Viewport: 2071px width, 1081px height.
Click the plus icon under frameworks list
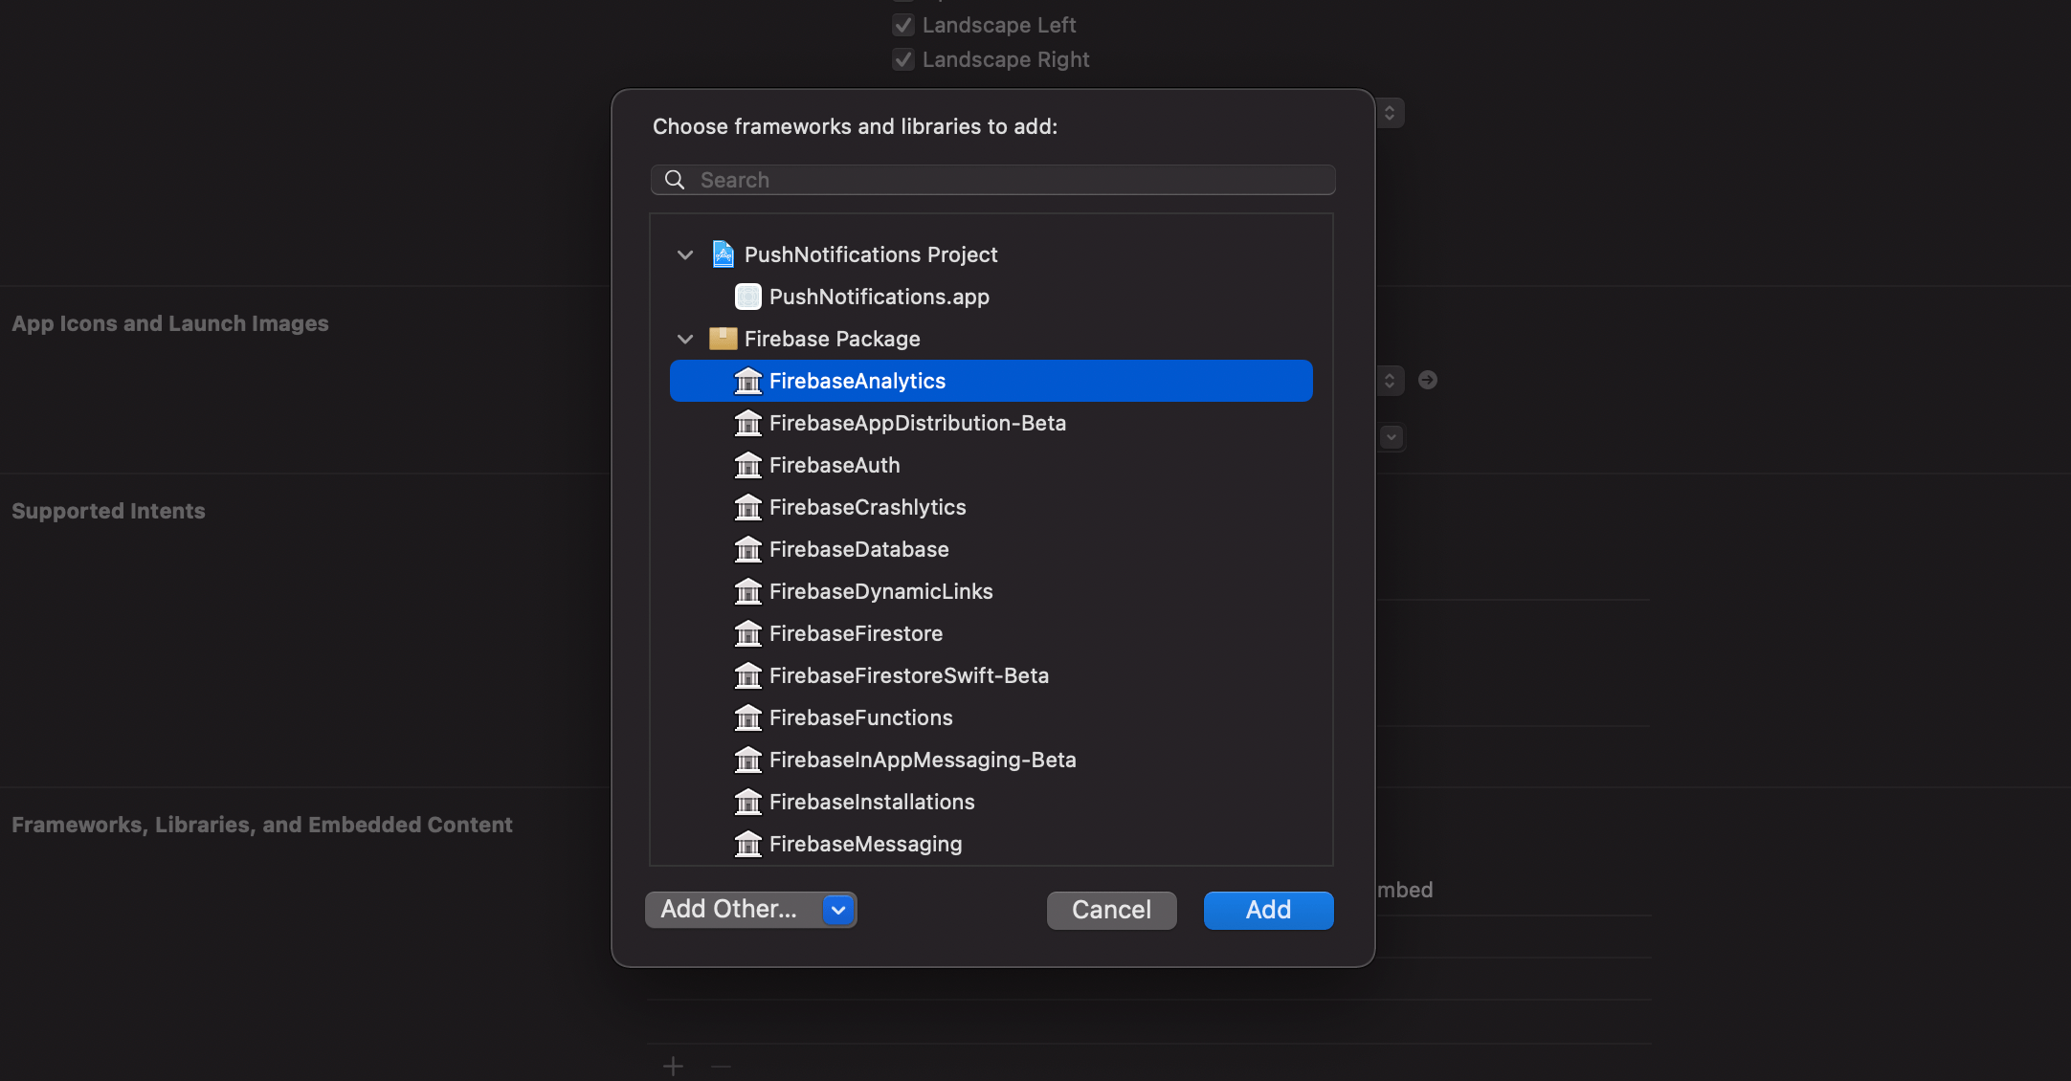click(x=673, y=1066)
